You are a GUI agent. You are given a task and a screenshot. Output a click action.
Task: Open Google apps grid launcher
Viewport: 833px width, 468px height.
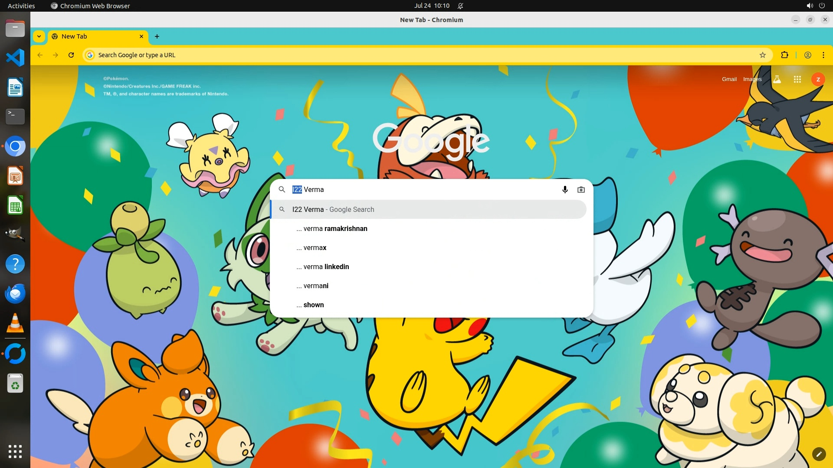(797, 79)
